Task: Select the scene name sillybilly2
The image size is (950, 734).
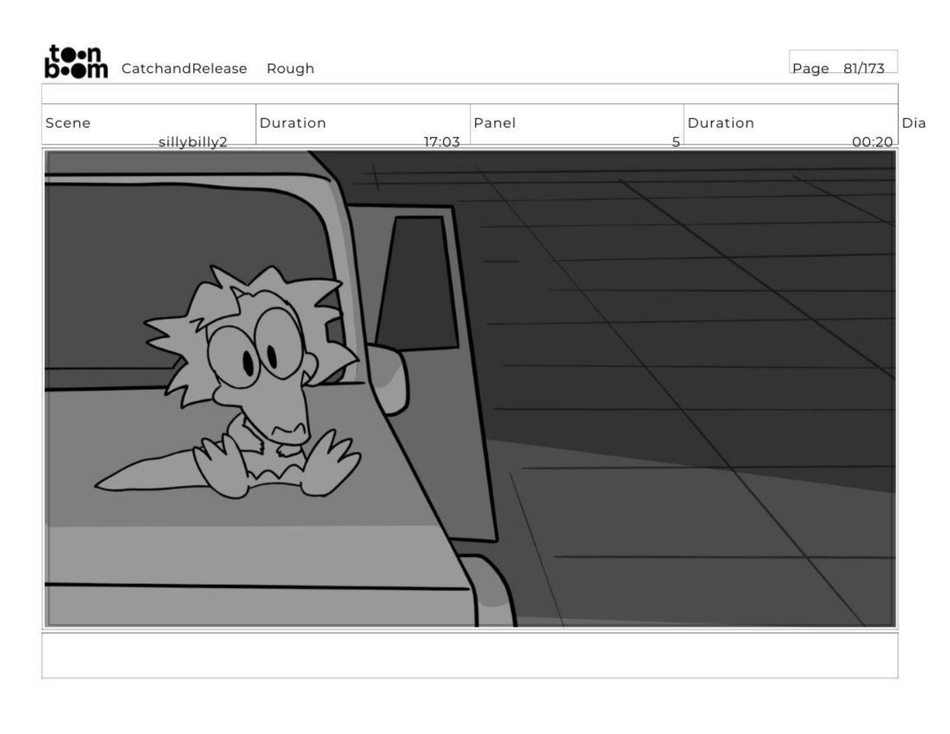Action: click(193, 142)
